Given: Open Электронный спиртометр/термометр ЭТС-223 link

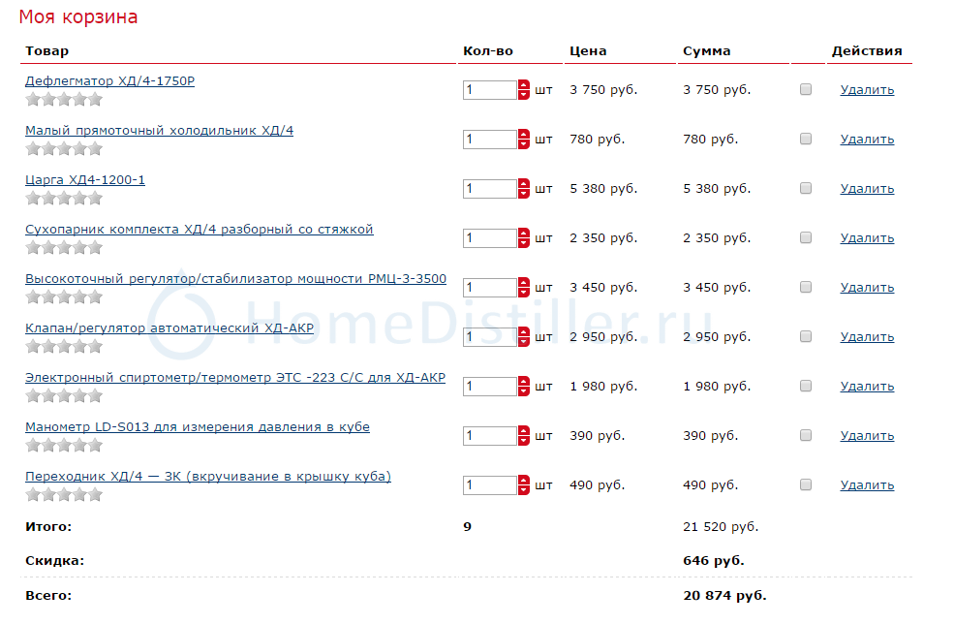Looking at the screenshot, I should tap(234, 378).
